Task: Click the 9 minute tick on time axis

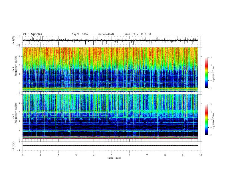Action: (x=183, y=155)
